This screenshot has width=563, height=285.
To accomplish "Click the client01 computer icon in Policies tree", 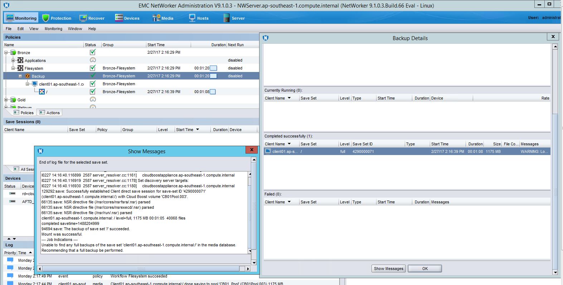I will pos(35,84).
